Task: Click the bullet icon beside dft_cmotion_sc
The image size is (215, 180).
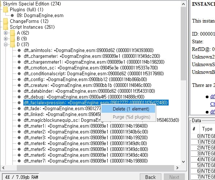Action: pos(19,68)
